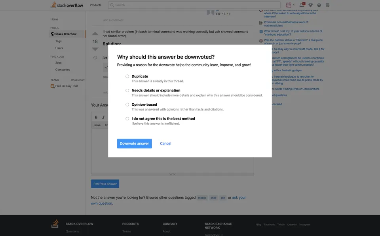Screen dimensions: 380x236
Task: Open the footer Instagram link
Action: 305,225
